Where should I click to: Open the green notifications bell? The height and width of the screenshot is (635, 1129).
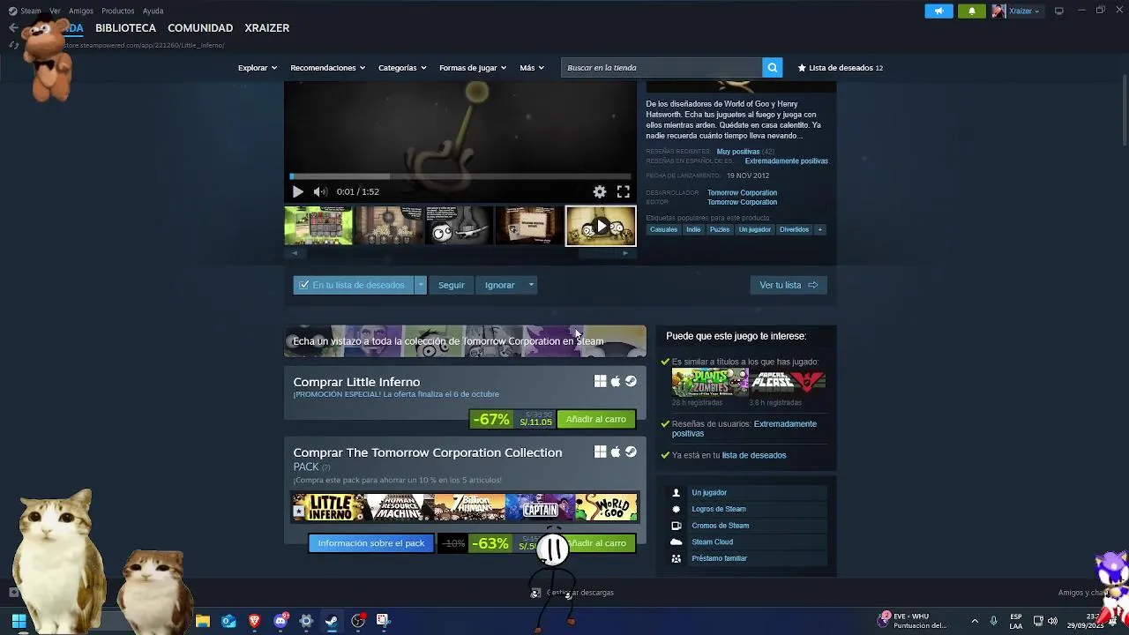pyautogui.click(x=972, y=11)
